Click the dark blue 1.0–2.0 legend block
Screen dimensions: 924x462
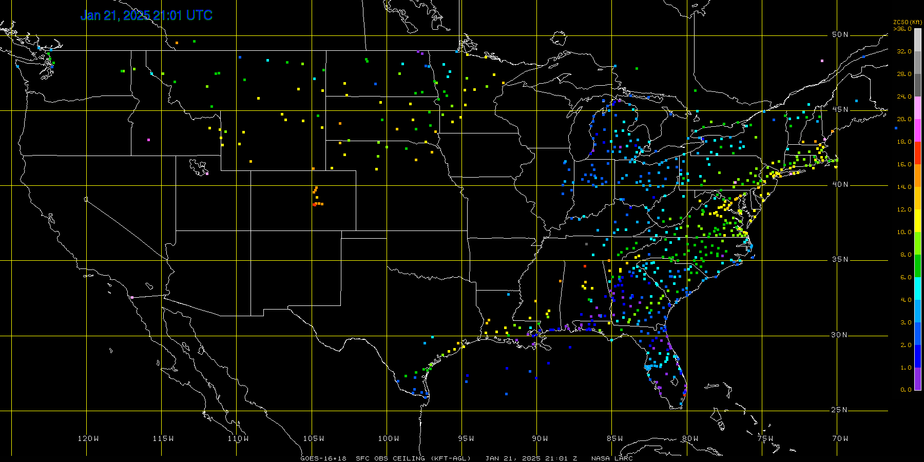click(918, 356)
